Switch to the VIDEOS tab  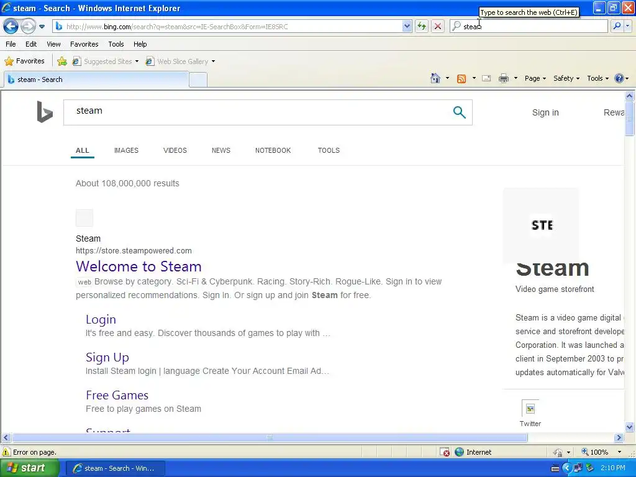175,150
